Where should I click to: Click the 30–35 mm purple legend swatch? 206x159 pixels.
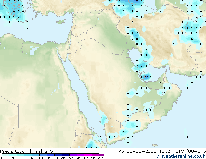pos(73,155)
